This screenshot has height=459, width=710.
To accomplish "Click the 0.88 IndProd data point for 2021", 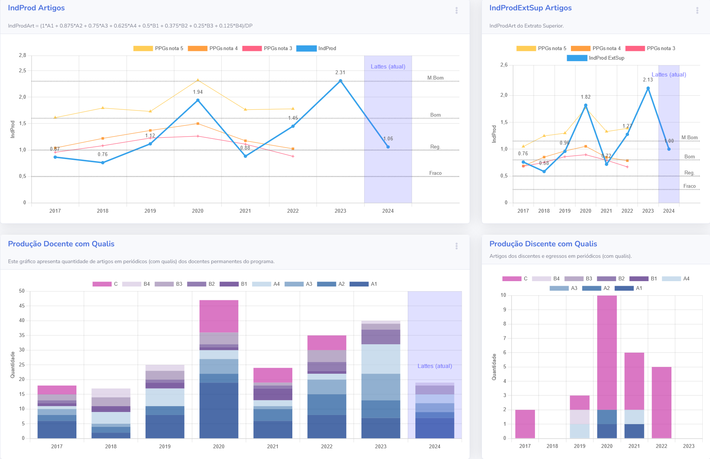I will click(245, 156).
